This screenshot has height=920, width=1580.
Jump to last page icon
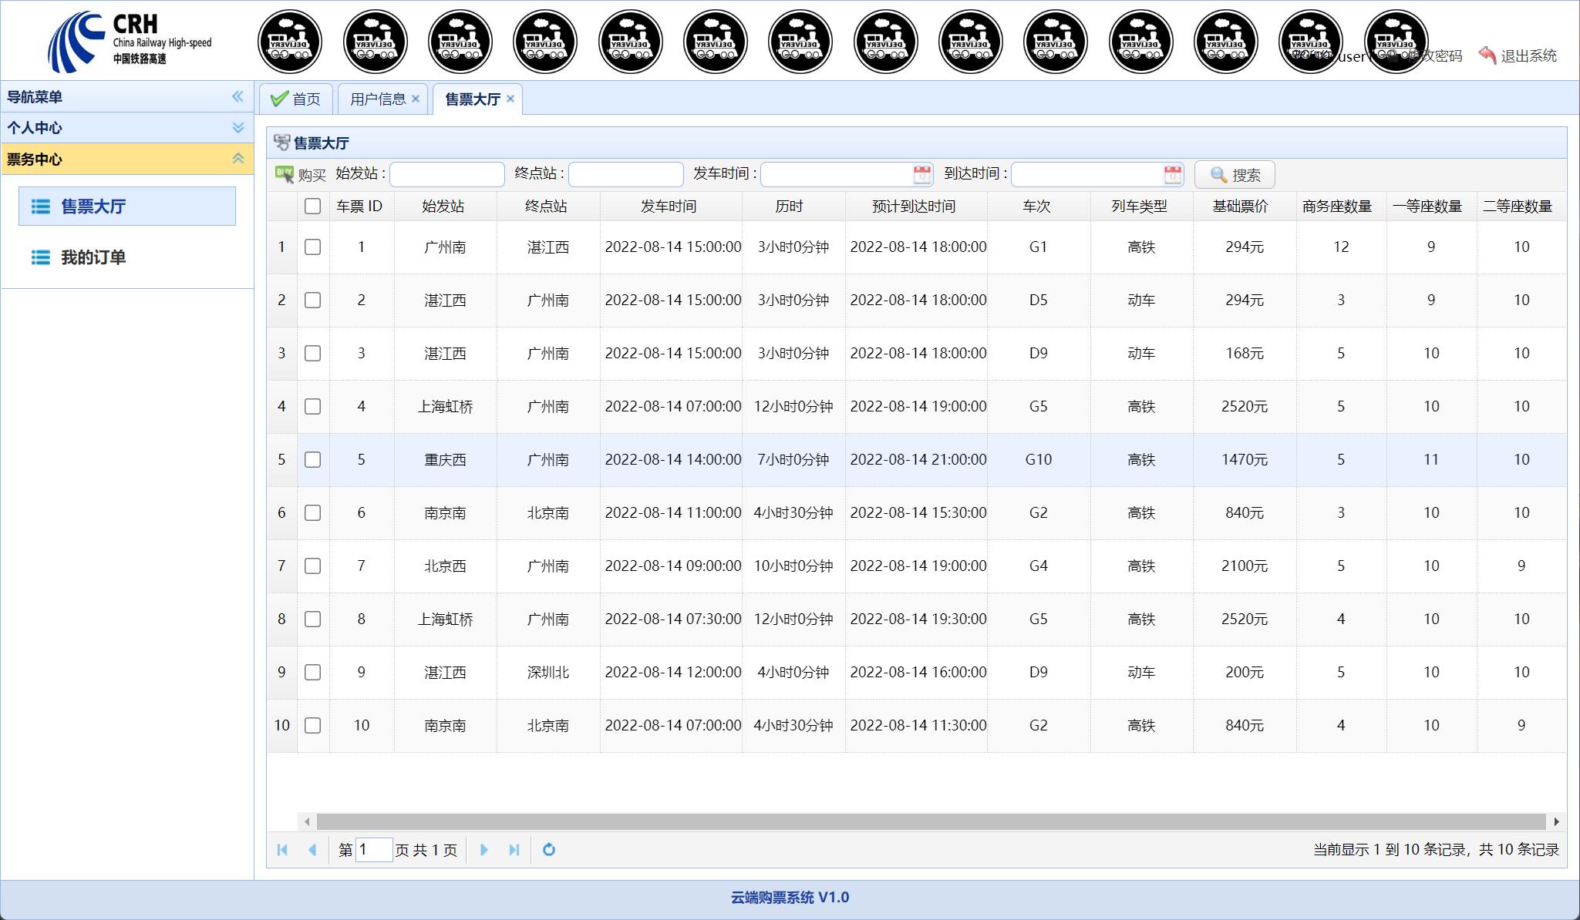tap(514, 849)
